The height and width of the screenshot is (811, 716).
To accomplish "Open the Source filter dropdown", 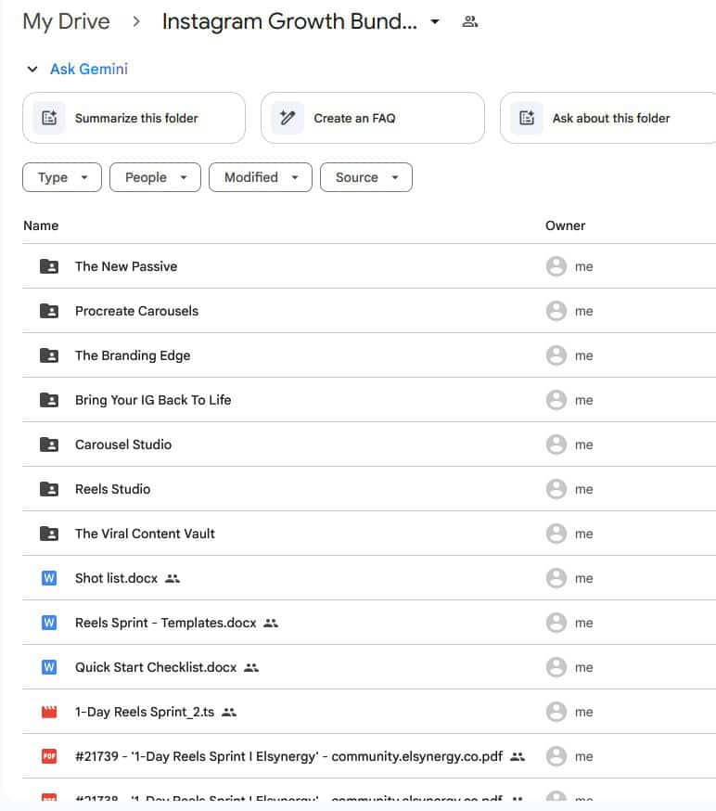I will pyautogui.click(x=365, y=177).
